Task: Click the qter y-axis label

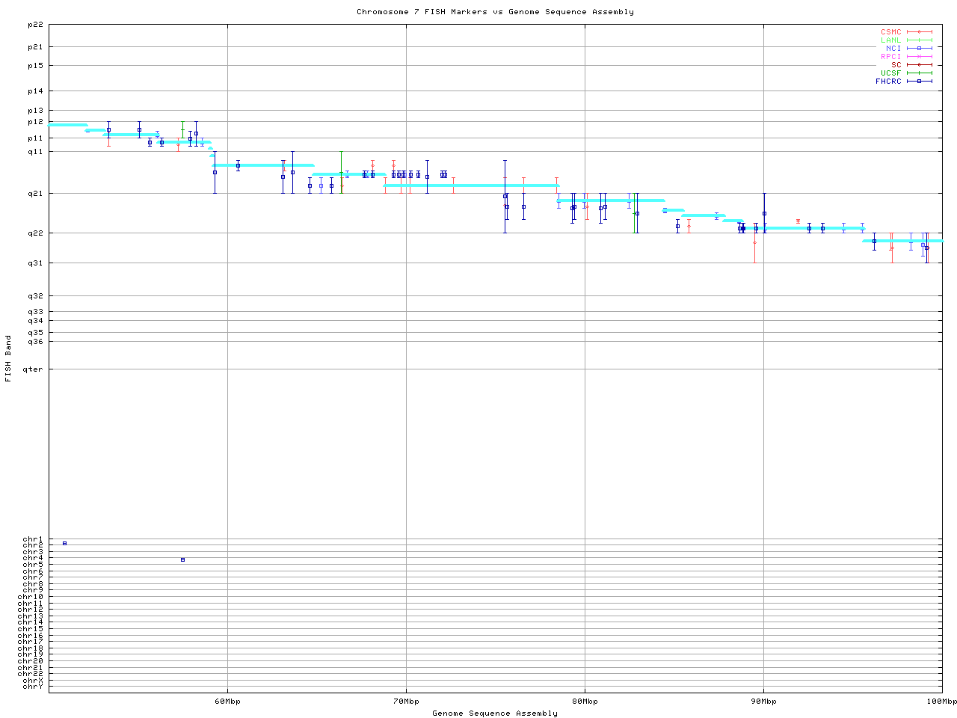Action: pyautogui.click(x=33, y=369)
